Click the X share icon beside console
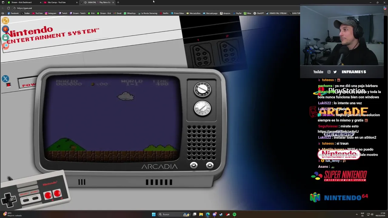 coord(5,79)
